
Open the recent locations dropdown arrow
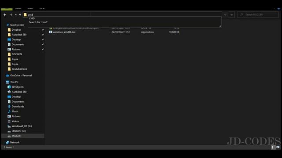[x=16, y=14]
